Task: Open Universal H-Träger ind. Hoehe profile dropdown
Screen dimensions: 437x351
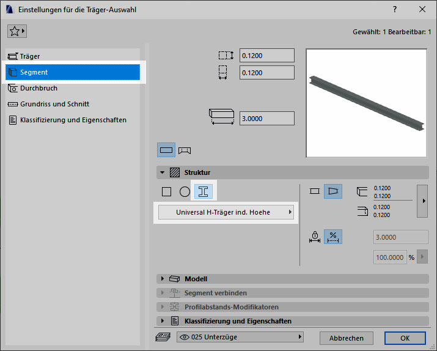Action: (x=226, y=212)
